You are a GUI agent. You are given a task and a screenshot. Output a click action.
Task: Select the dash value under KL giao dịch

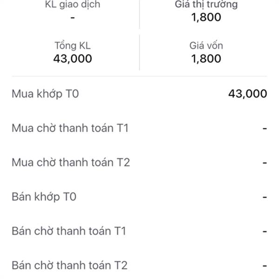[x=73, y=18]
